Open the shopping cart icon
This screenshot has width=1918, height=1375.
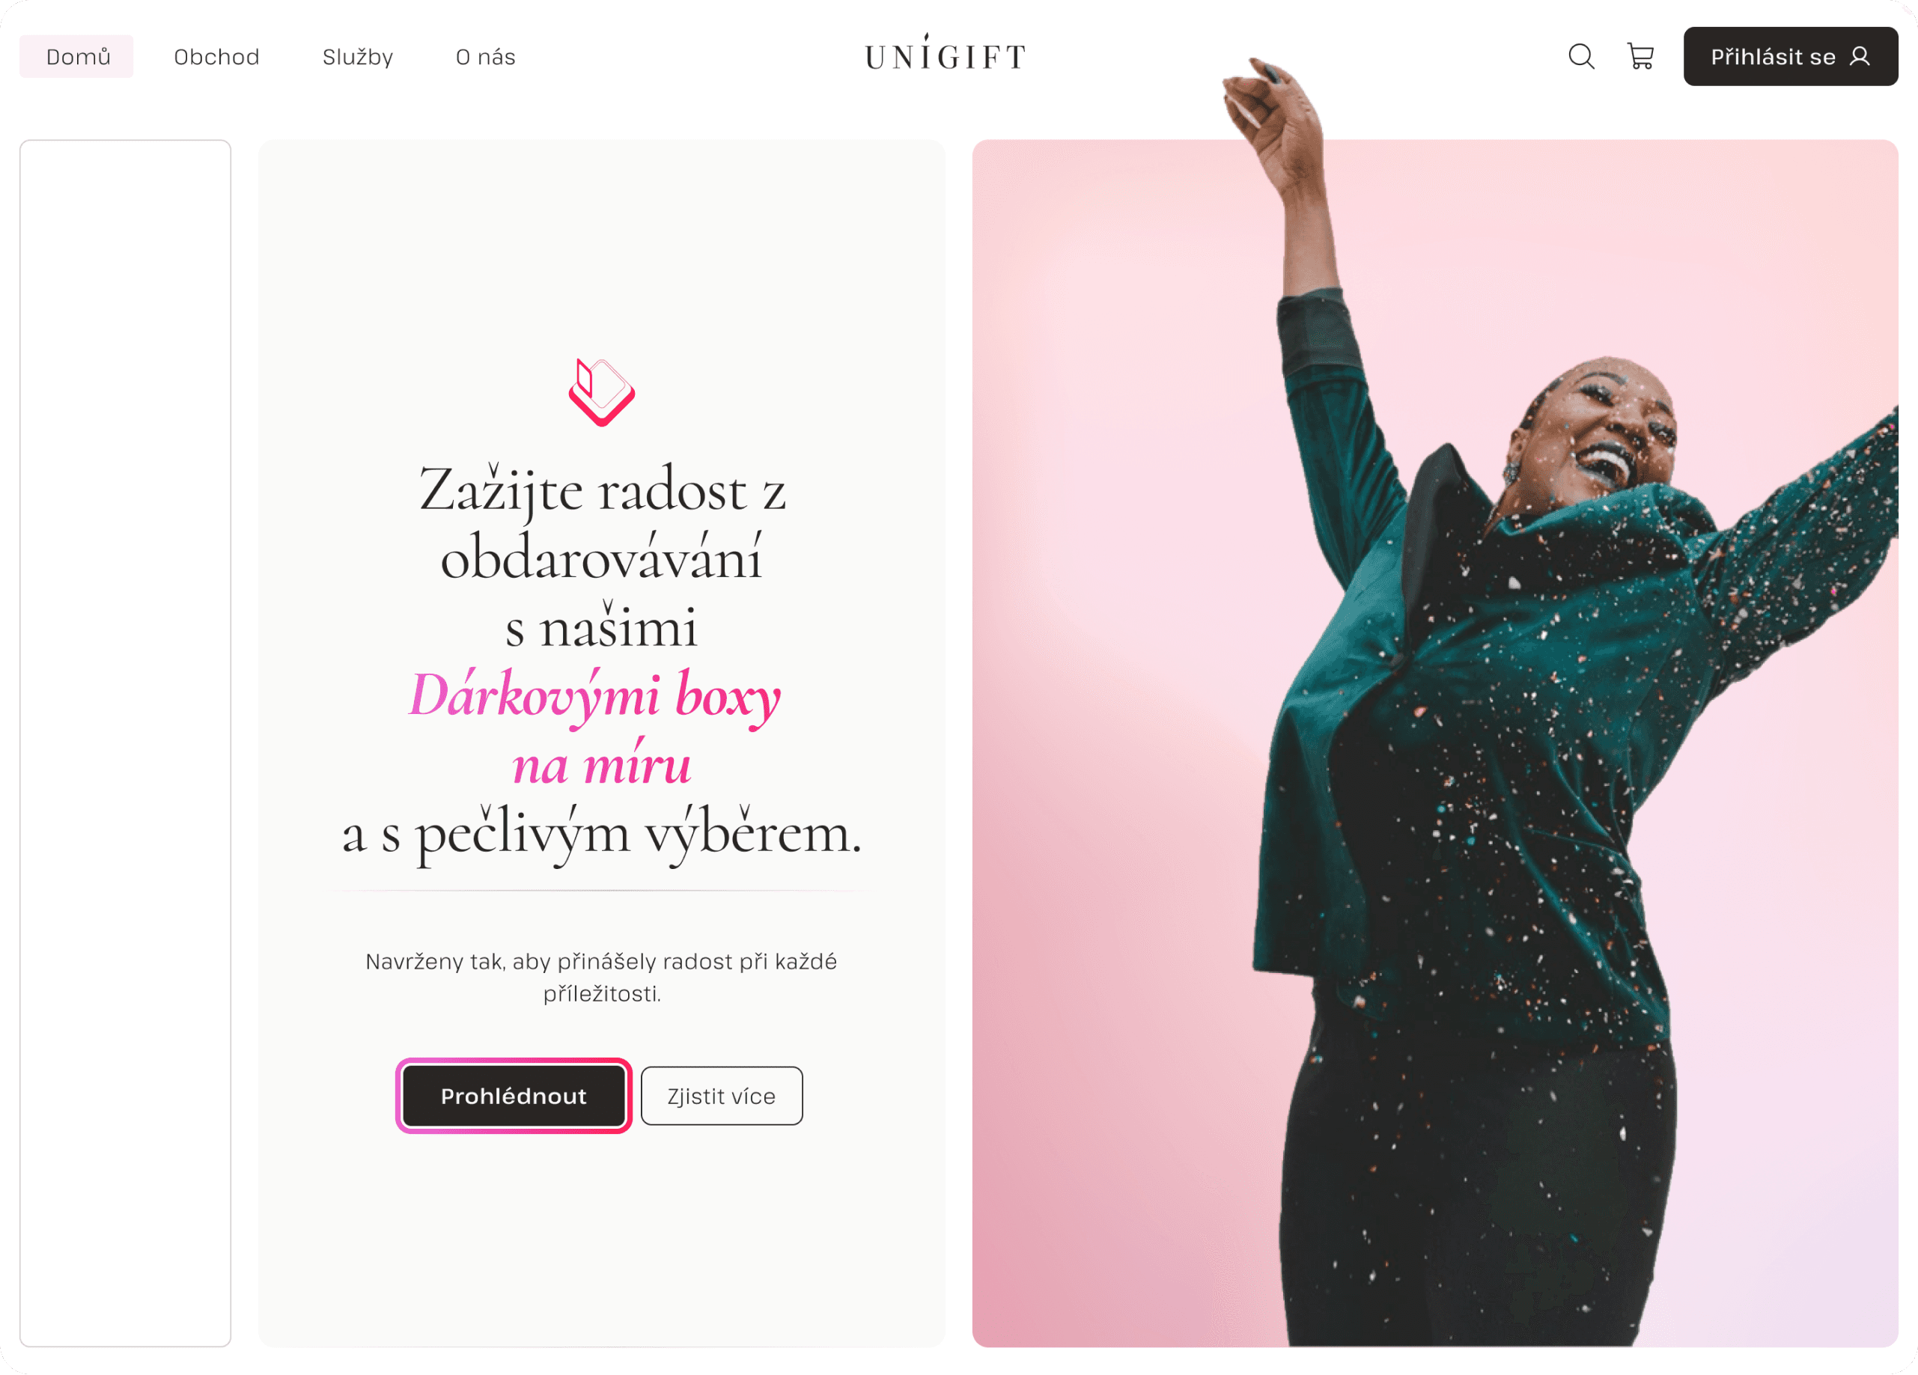(x=1640, y=57)
